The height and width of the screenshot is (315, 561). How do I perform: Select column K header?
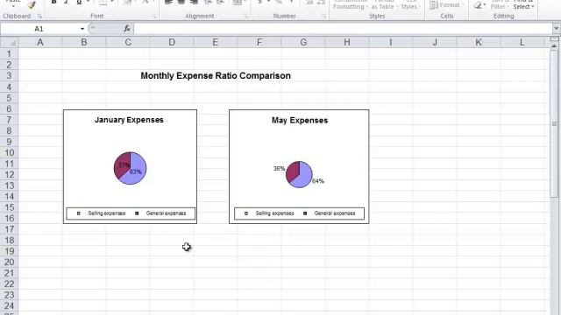tap(479, 43)
